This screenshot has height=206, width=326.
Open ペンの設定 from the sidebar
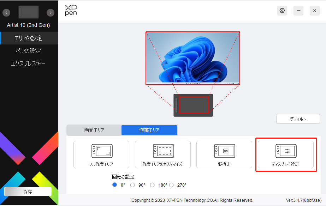(x=29, y=51)
